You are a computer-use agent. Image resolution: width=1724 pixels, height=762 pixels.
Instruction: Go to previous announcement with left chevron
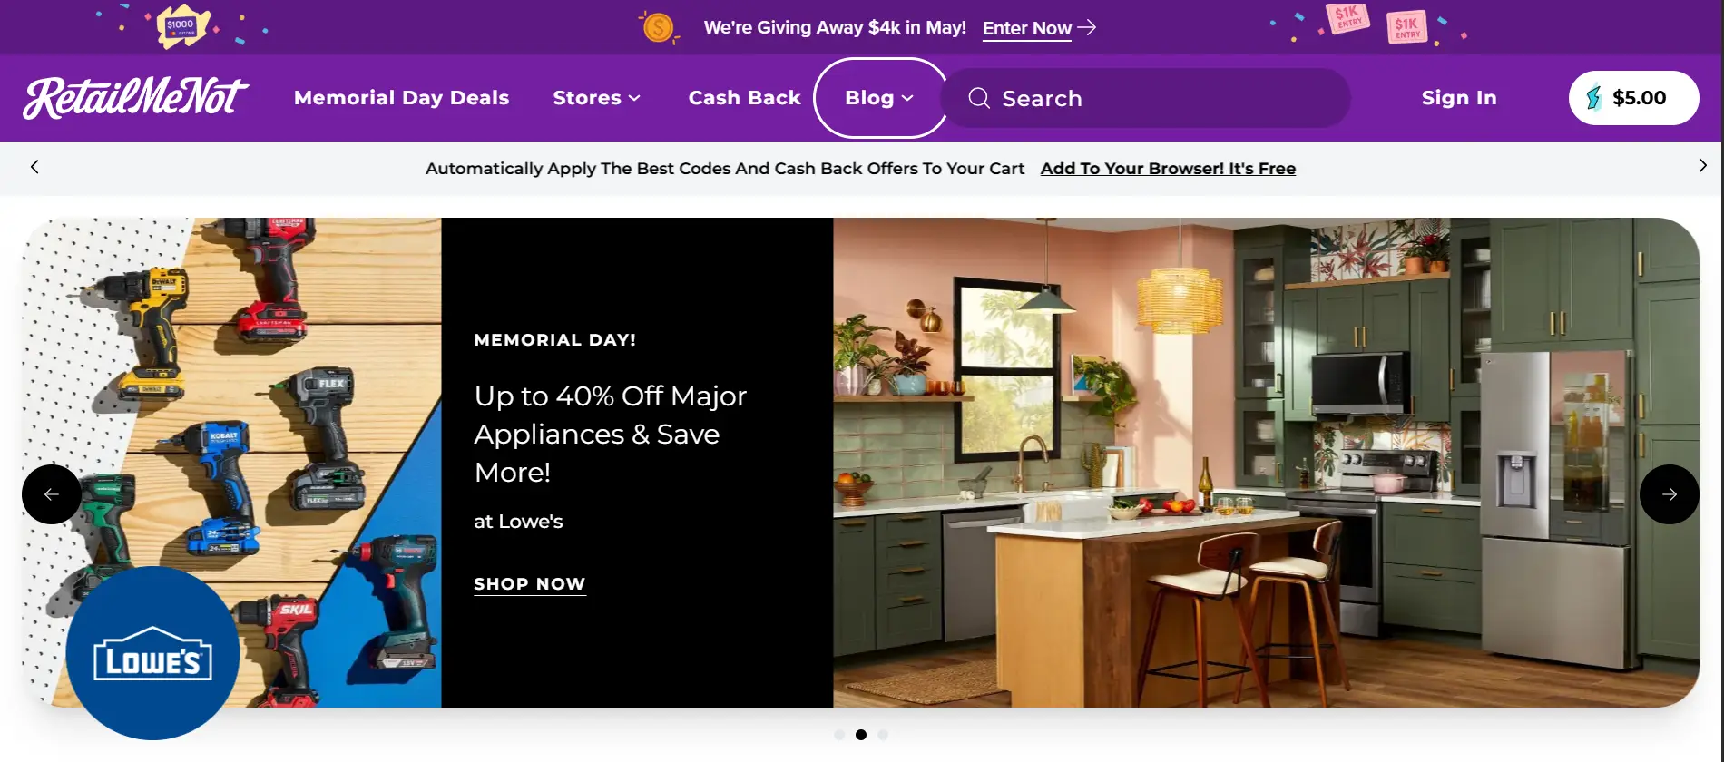coord(34,167)
